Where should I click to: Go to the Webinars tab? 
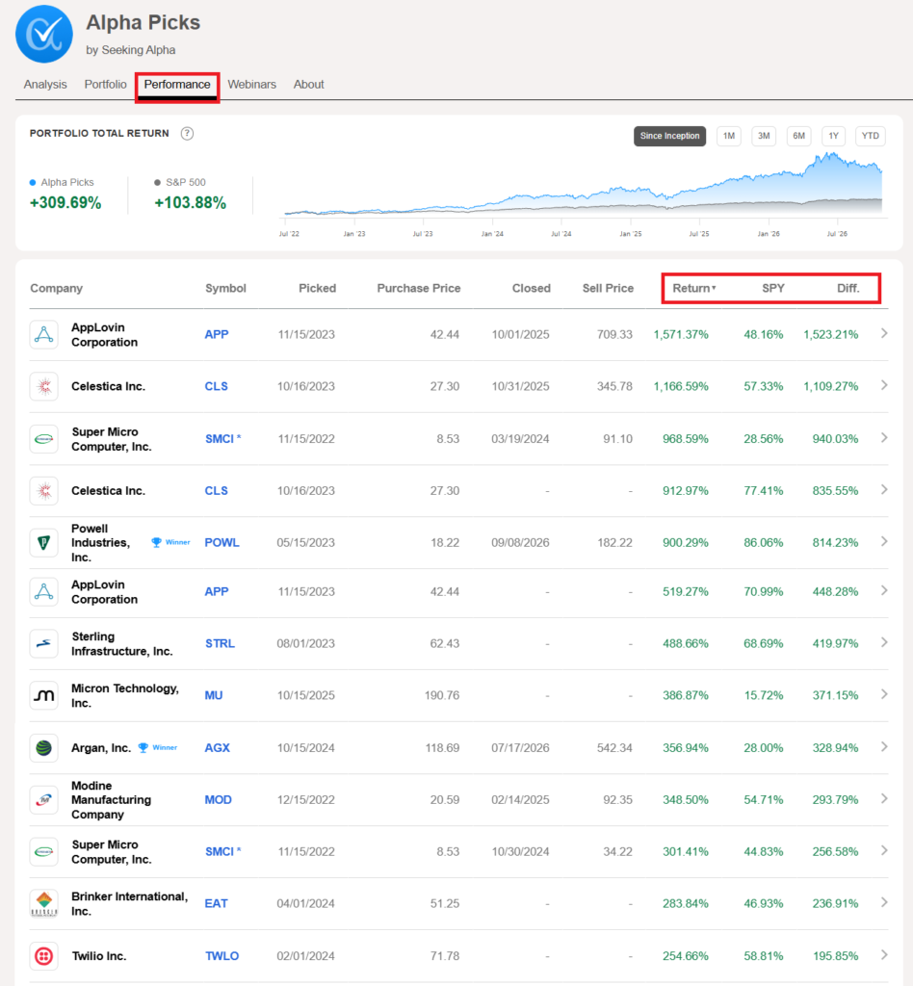[x=251, y=85]
